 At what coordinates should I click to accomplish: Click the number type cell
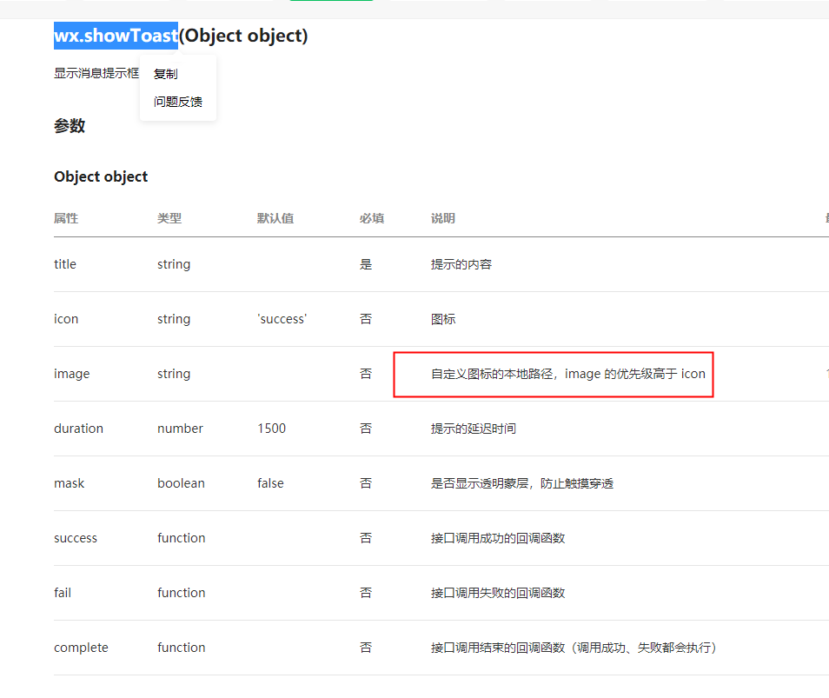(x=180, y=429)
